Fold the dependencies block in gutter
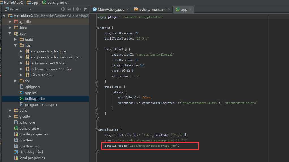The image size is (289, 162). point(96,130)
